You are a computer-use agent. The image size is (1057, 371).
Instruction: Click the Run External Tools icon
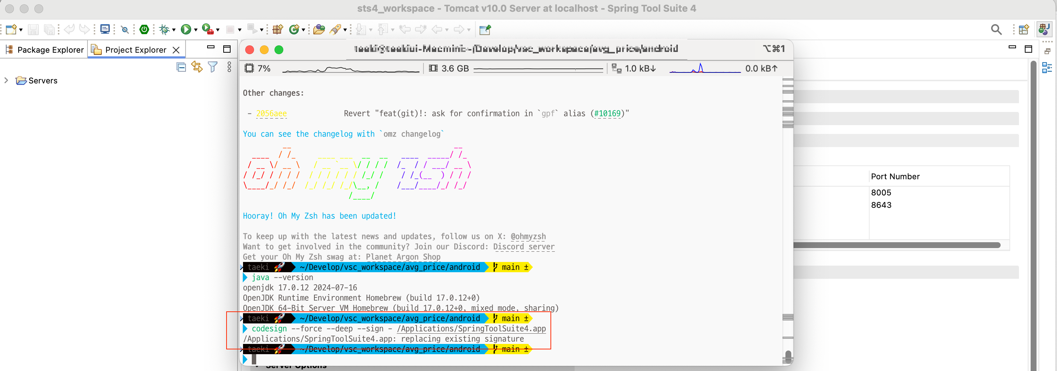click(208, 29)
